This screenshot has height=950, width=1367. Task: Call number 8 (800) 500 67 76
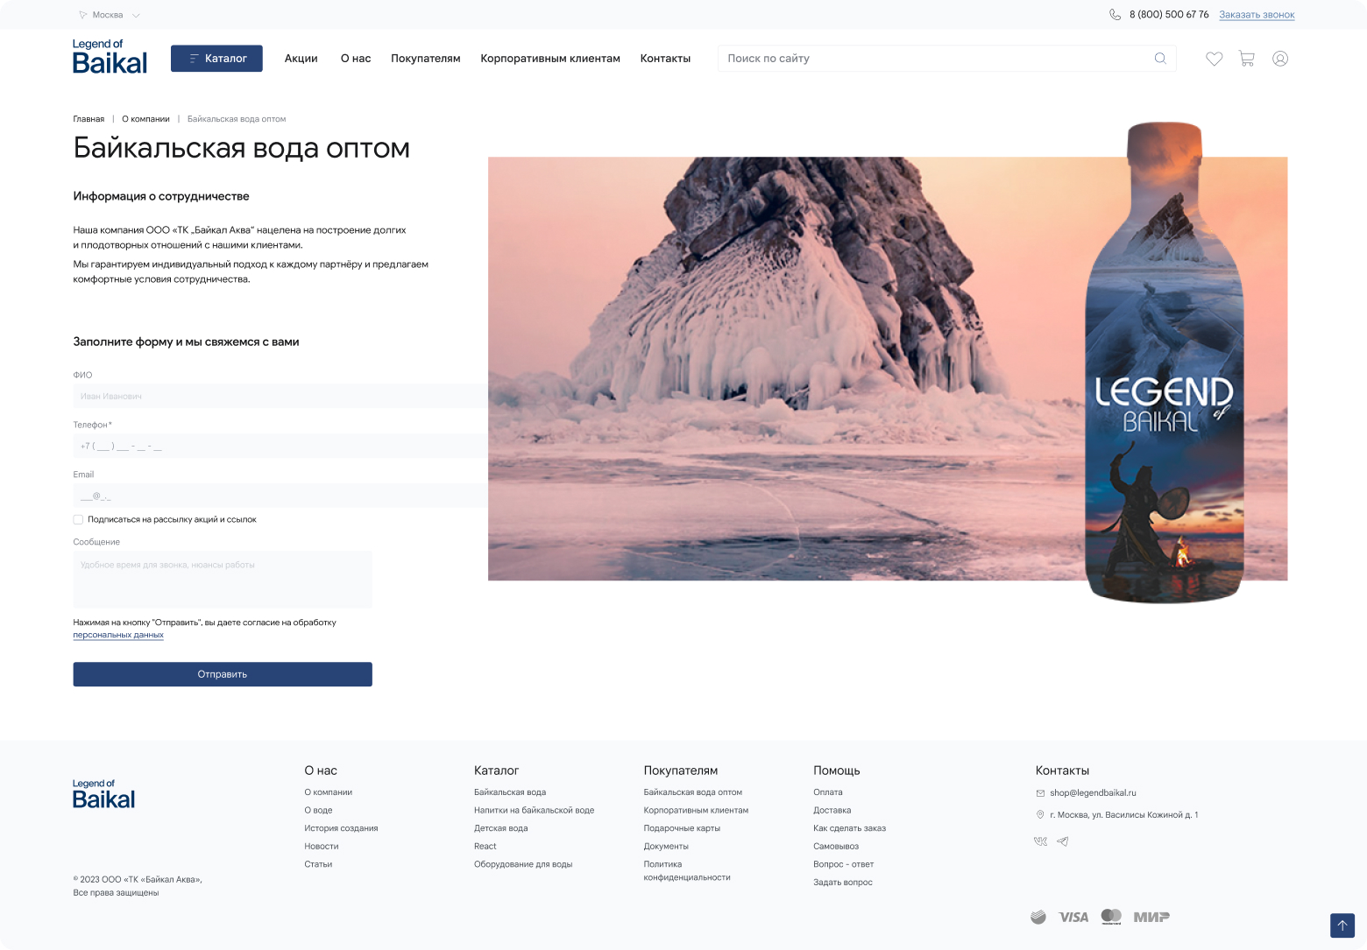tap(1169, 15)
